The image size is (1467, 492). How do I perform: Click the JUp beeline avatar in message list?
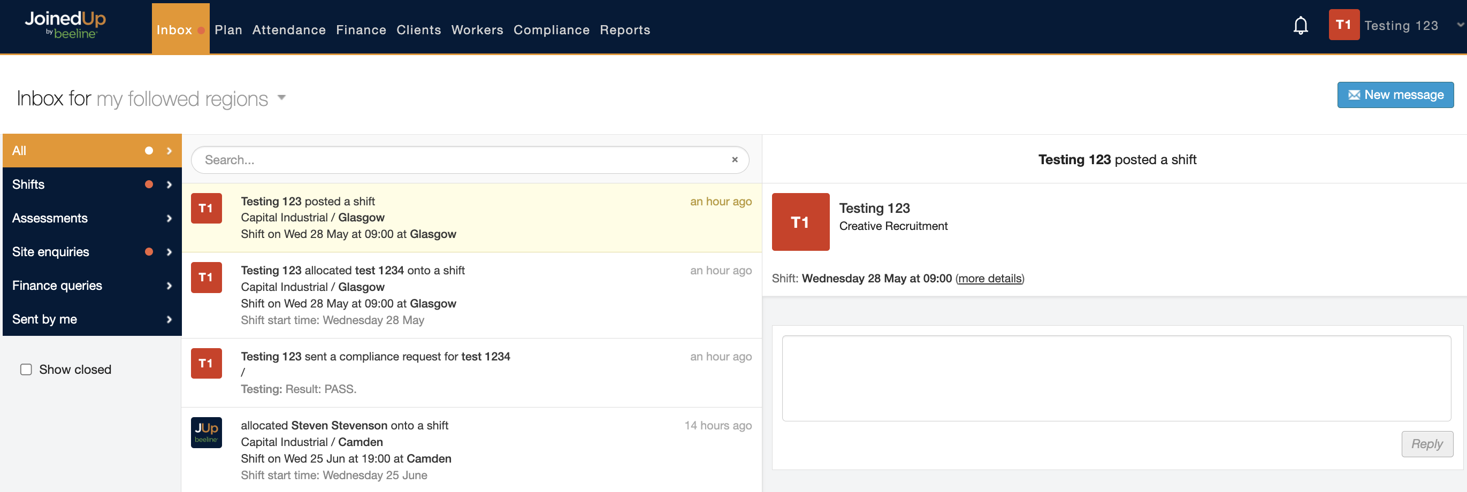point(206,432)
